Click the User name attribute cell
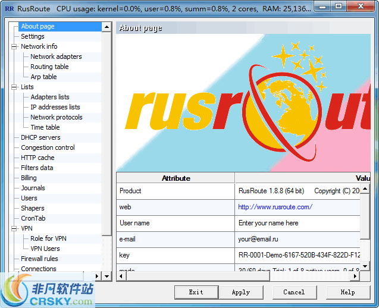The height and width of the screenshot is (308, 379). pyautogui.click(x=176, y=223)
